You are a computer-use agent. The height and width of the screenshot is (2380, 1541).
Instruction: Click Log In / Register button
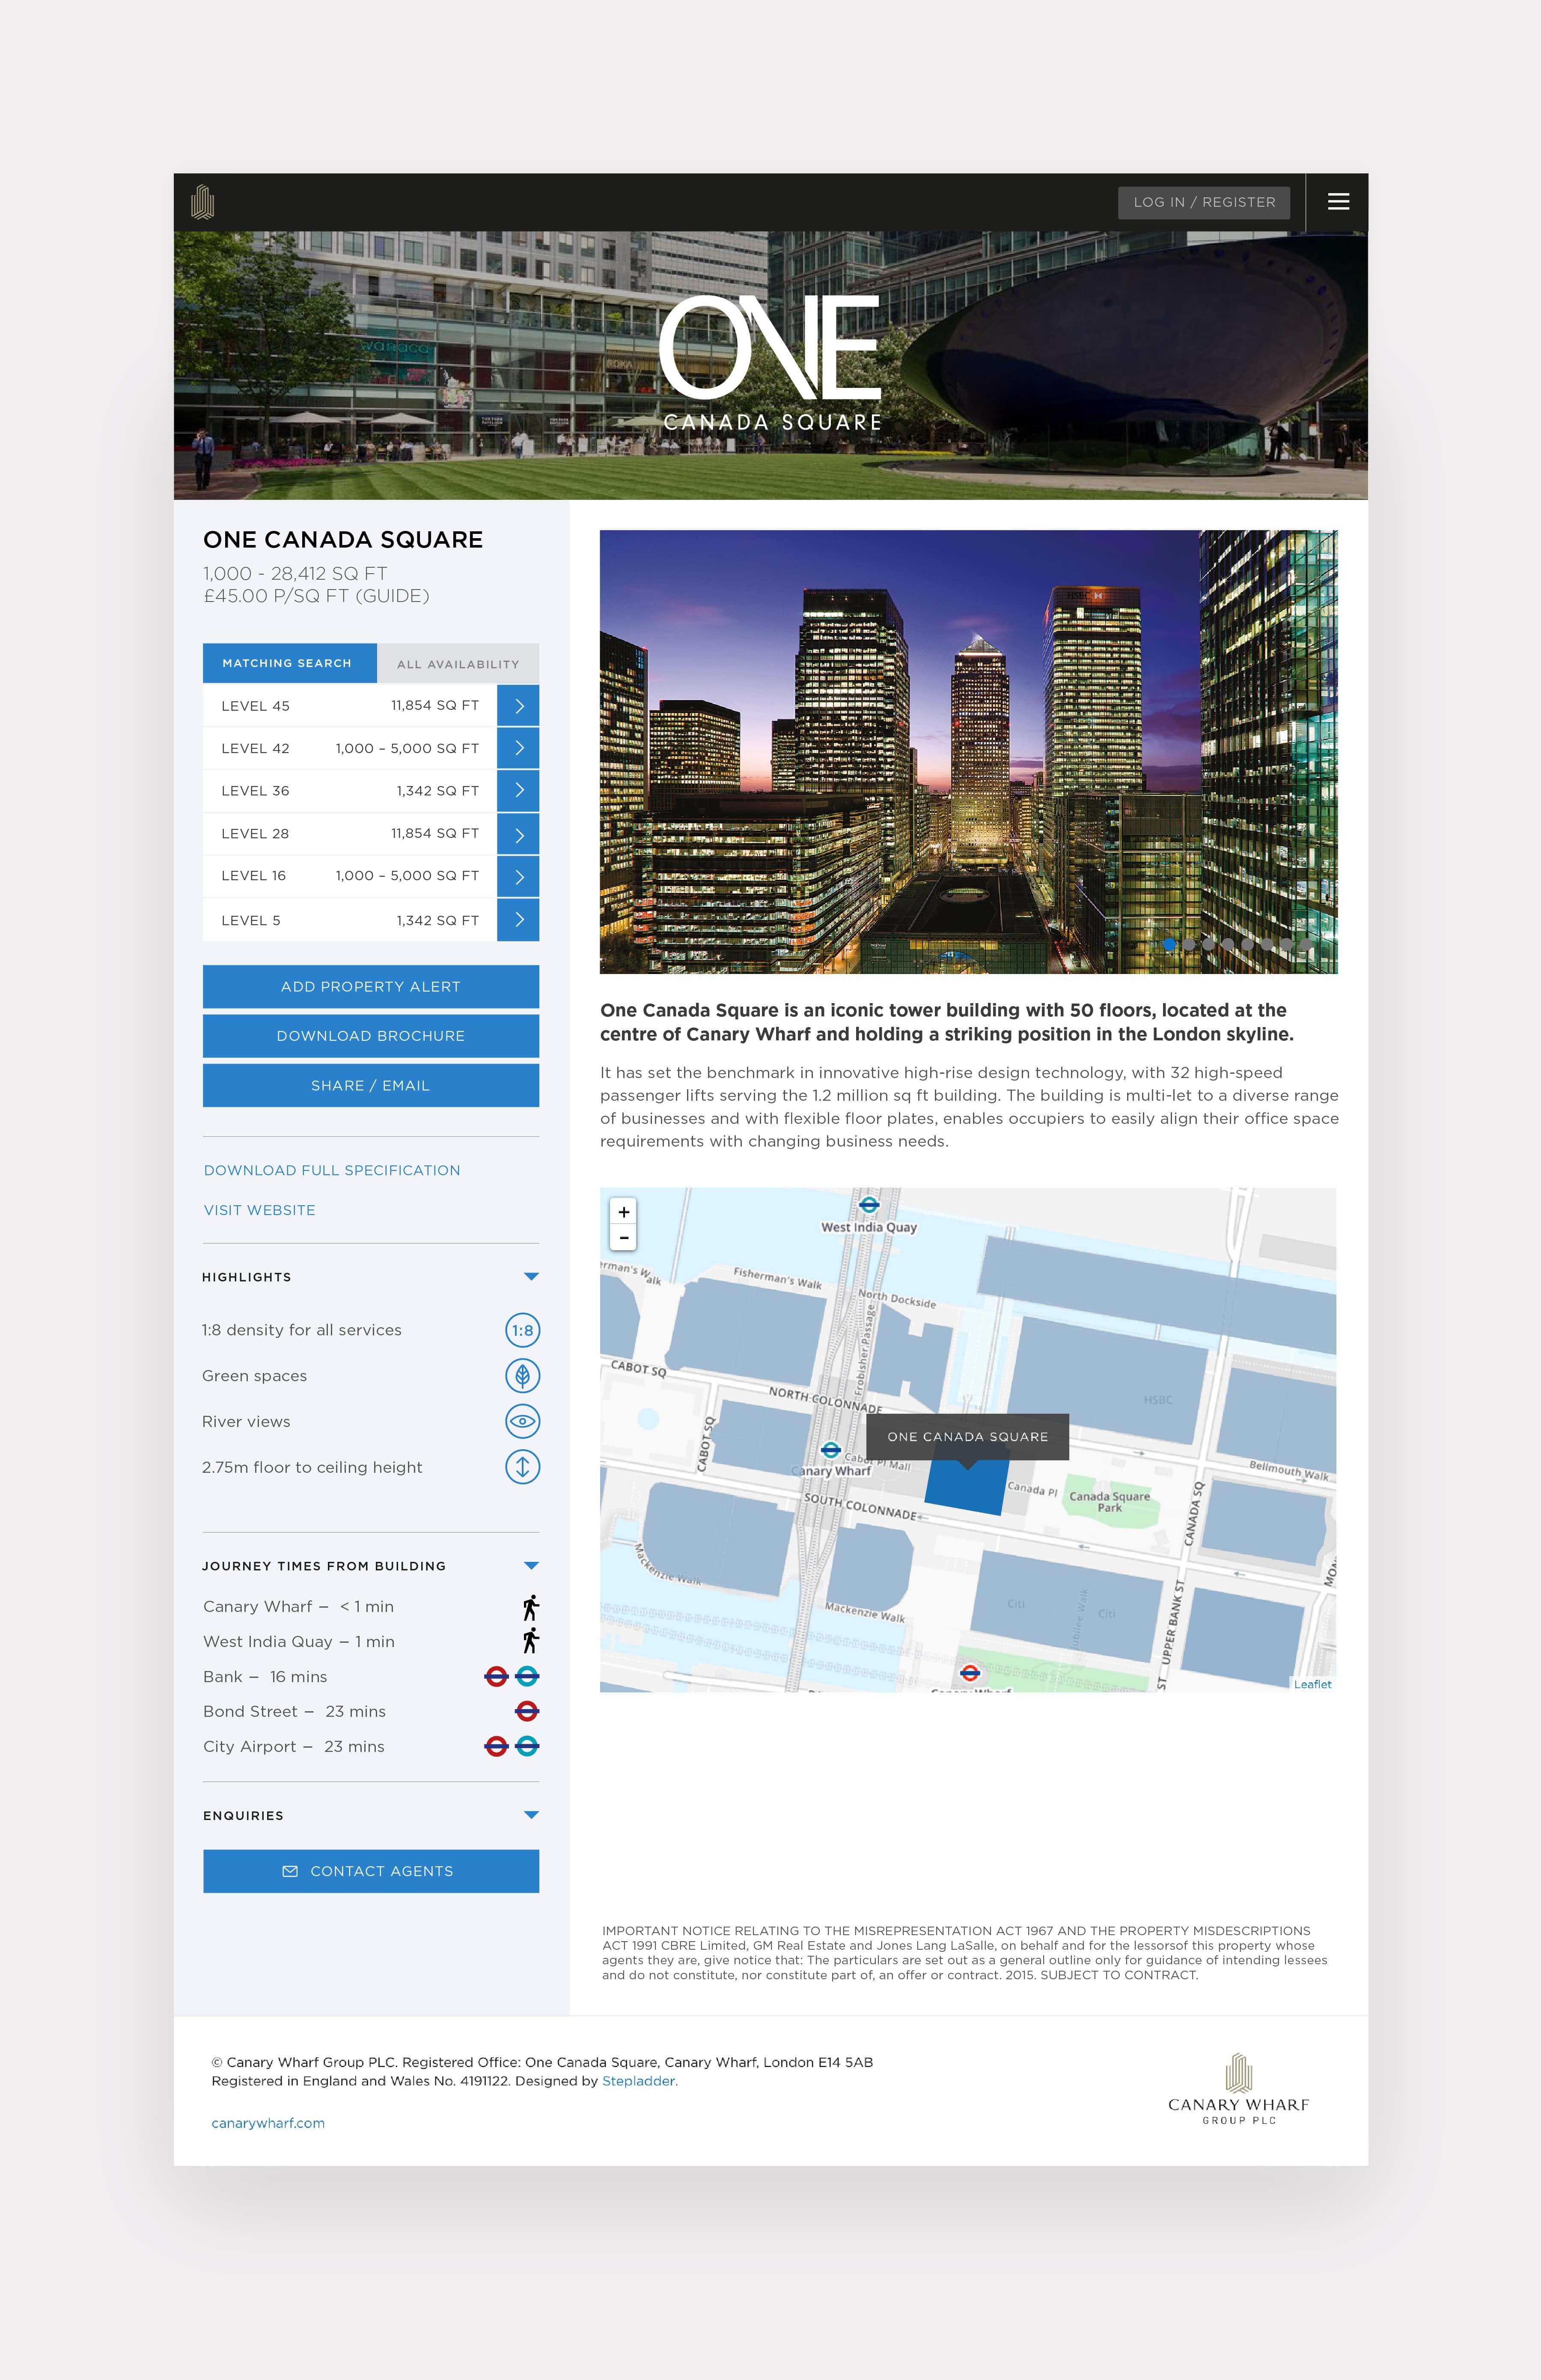(1204, 202)
